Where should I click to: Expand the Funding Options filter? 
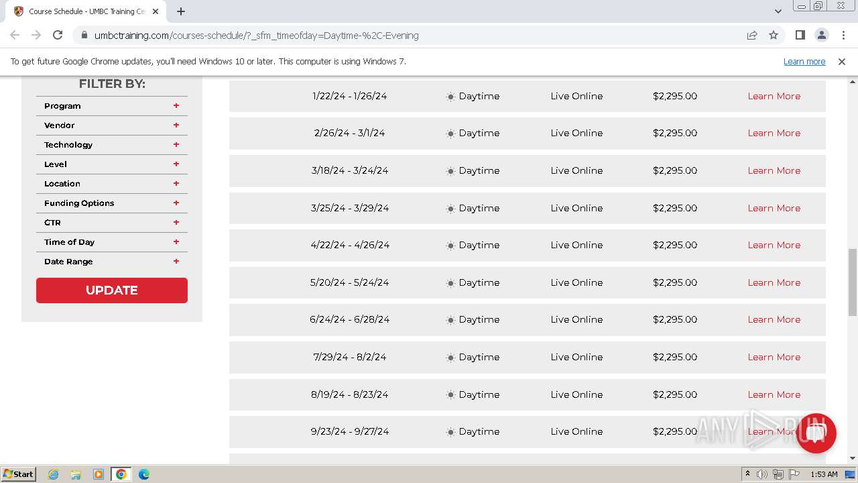coord(112,203)
